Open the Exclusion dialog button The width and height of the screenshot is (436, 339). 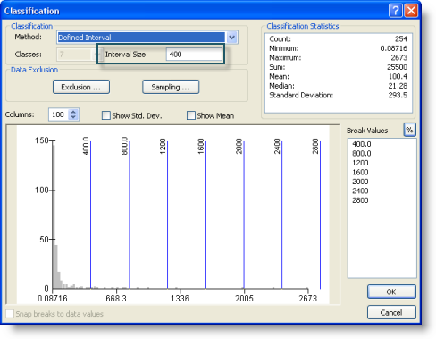pyautogui.click(x=81, y=87)
